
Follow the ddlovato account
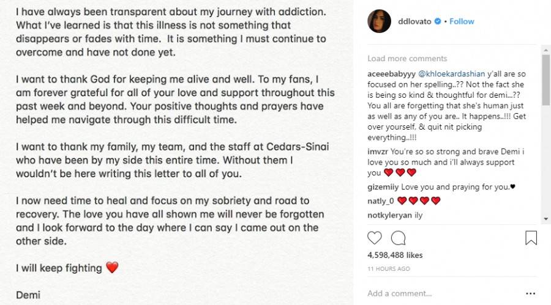[x=462, y=21]
